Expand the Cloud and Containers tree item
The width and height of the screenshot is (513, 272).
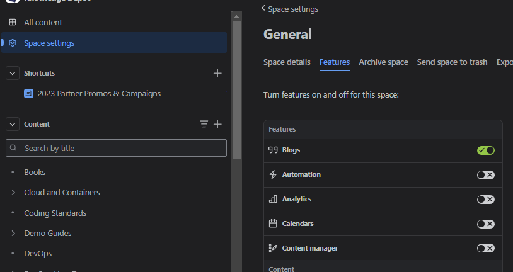point(13,192)
